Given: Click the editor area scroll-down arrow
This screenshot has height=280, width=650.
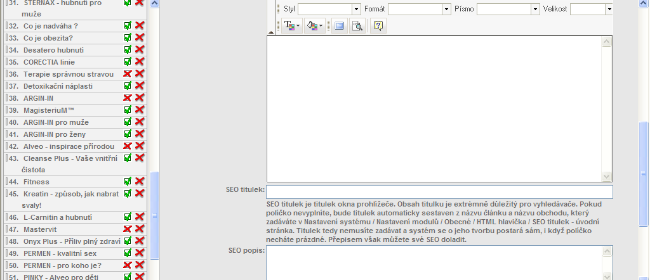Looking at the screenshot, I should point(606,176).
